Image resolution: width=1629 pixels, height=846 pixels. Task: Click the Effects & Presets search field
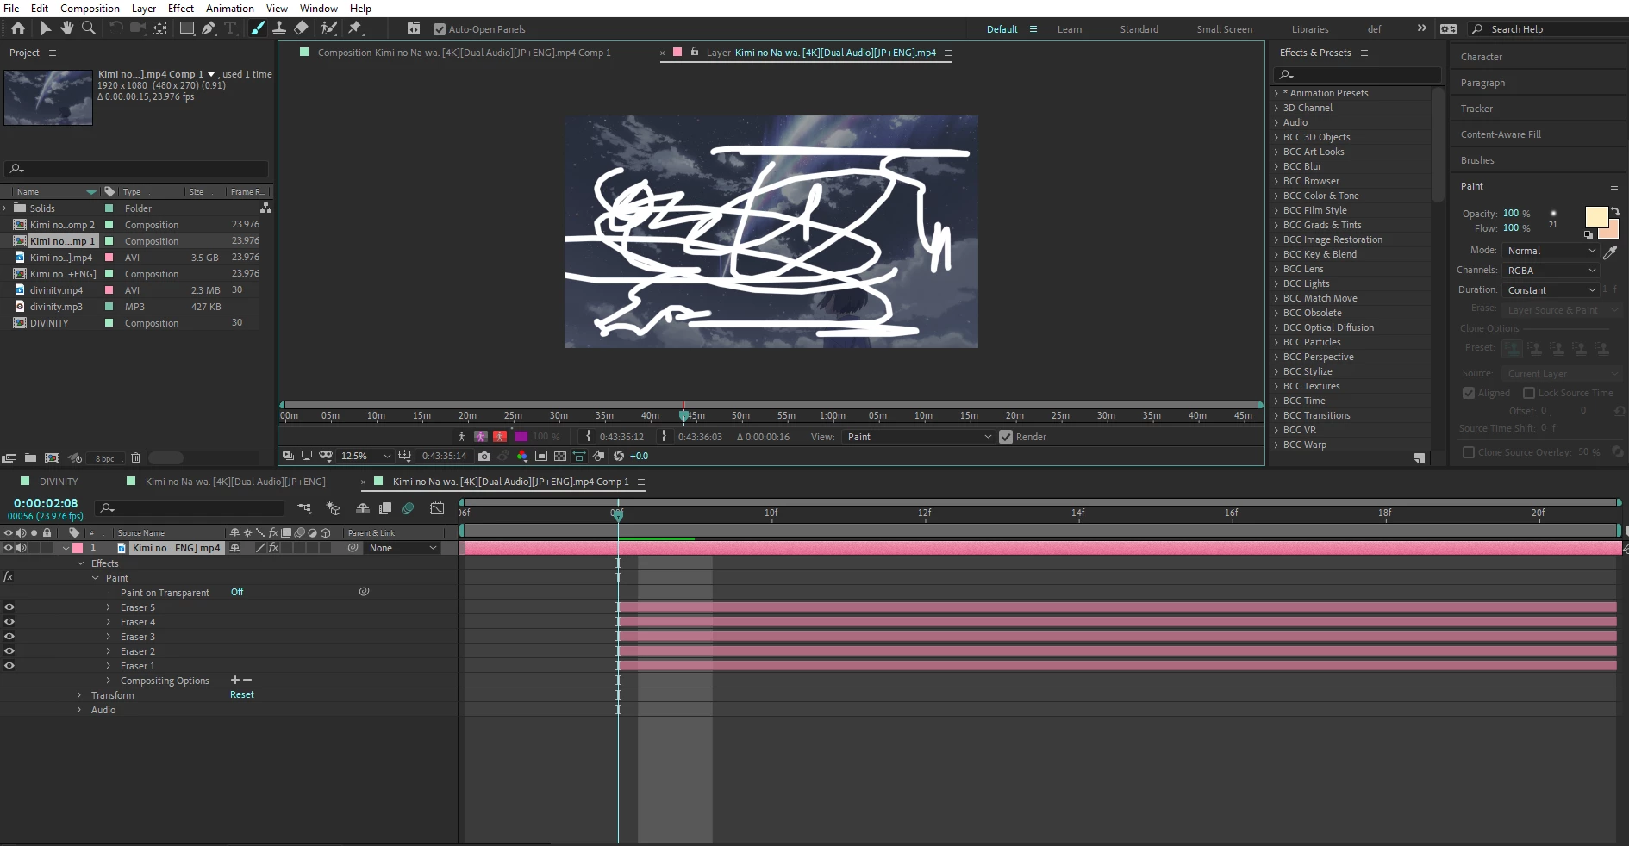pos(1357,75)
